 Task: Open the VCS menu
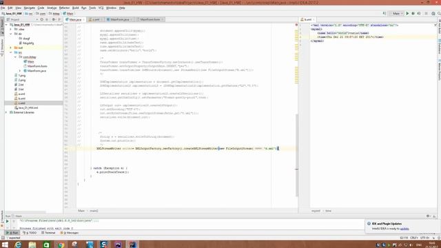[101, 8]
